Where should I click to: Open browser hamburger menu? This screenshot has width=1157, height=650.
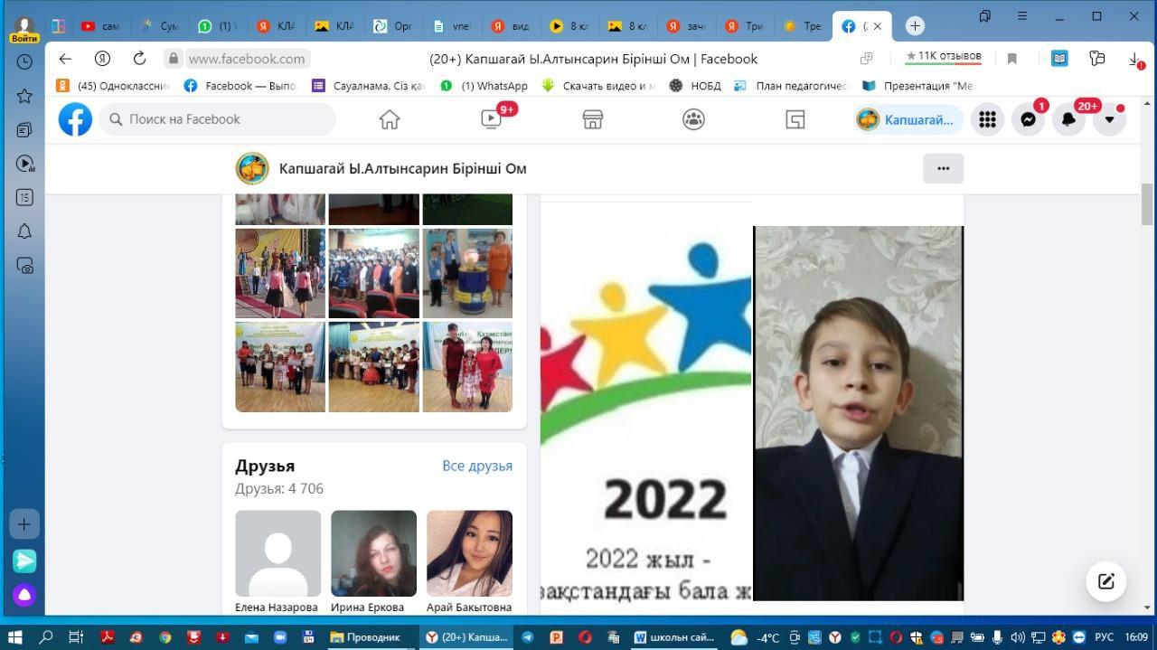pyautogui.click(x=1021, y=16)
